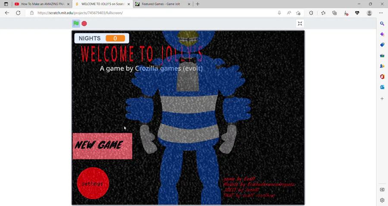The height and width of the screenshot is (206, 388).
Task: Open Games icon in sidebar
Action: 382,66
